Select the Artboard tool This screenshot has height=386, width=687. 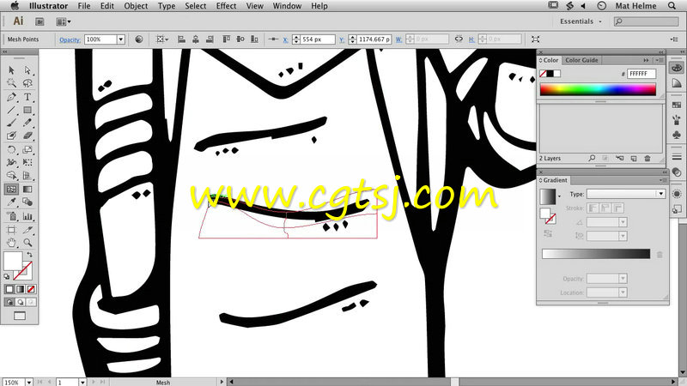11,230
